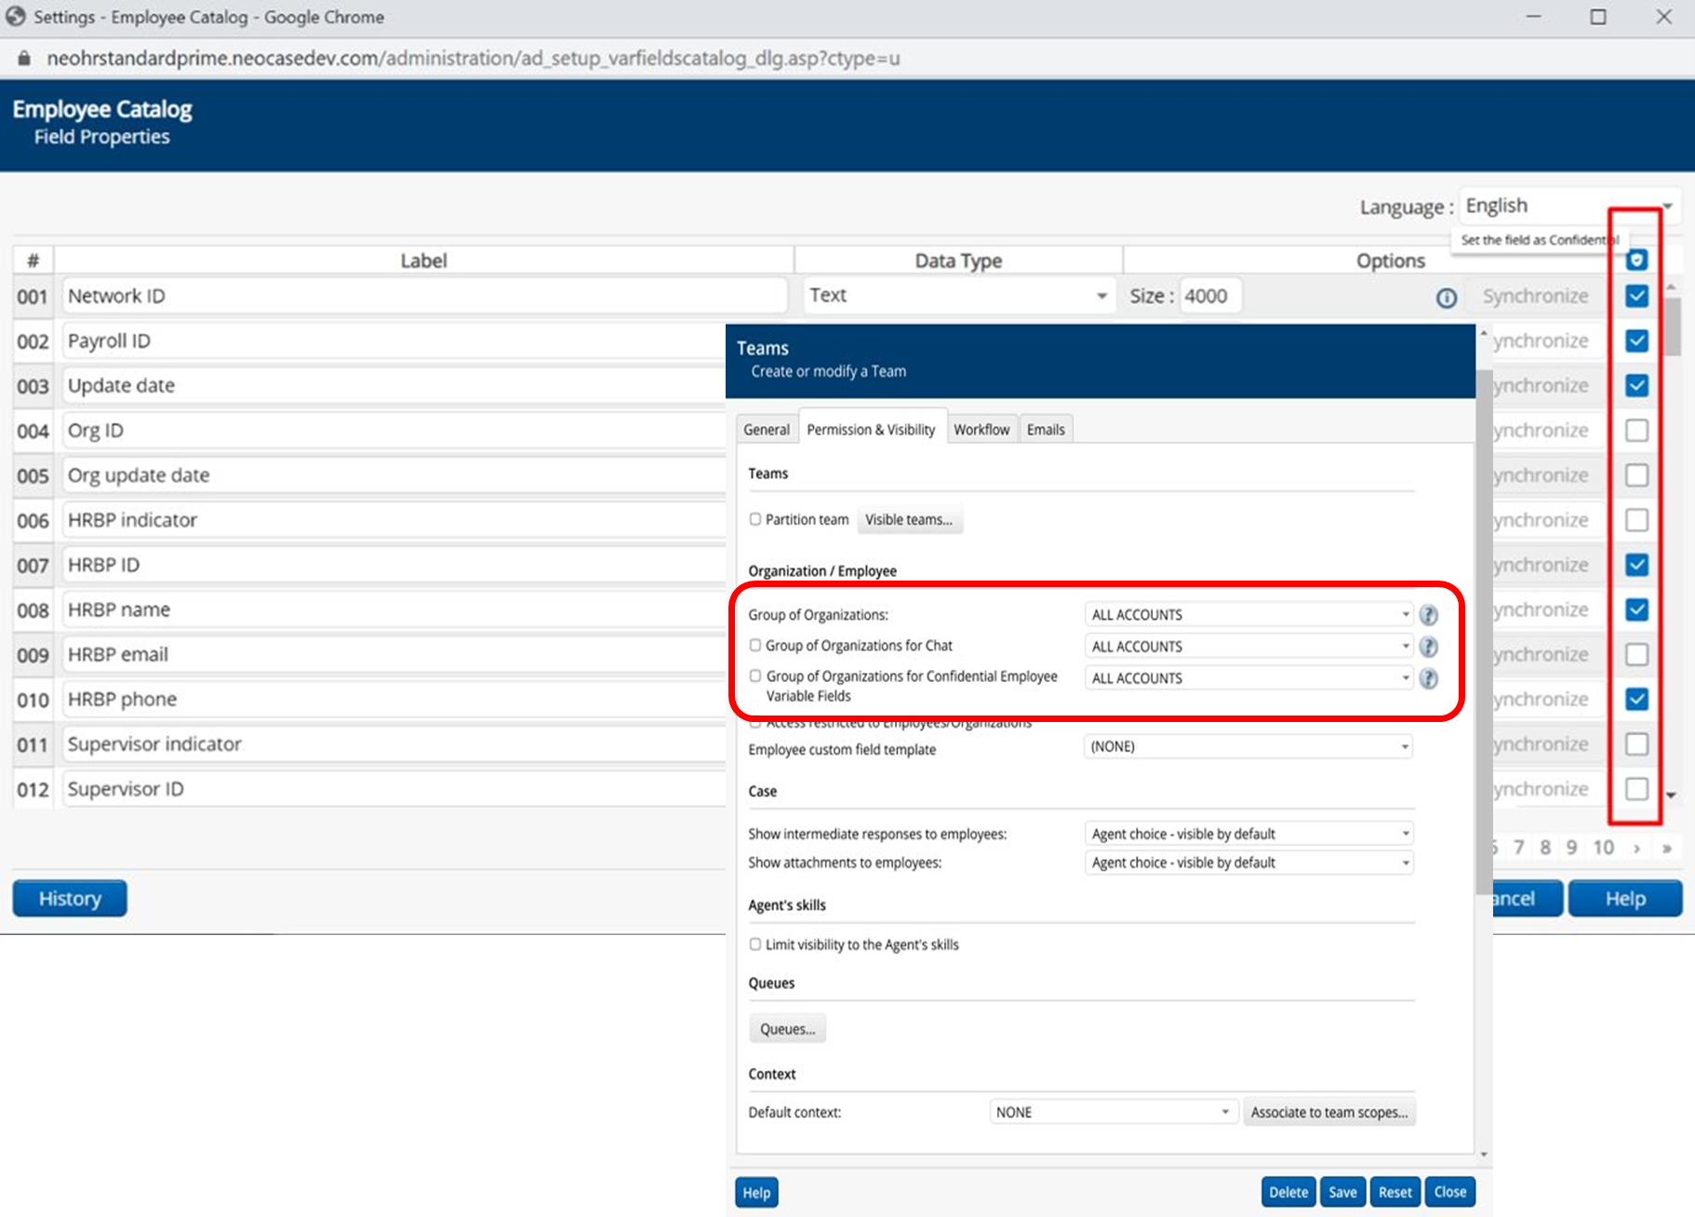Go to next page using single arrow
Screen dimensions: 1695x1217
point(1636,848)
